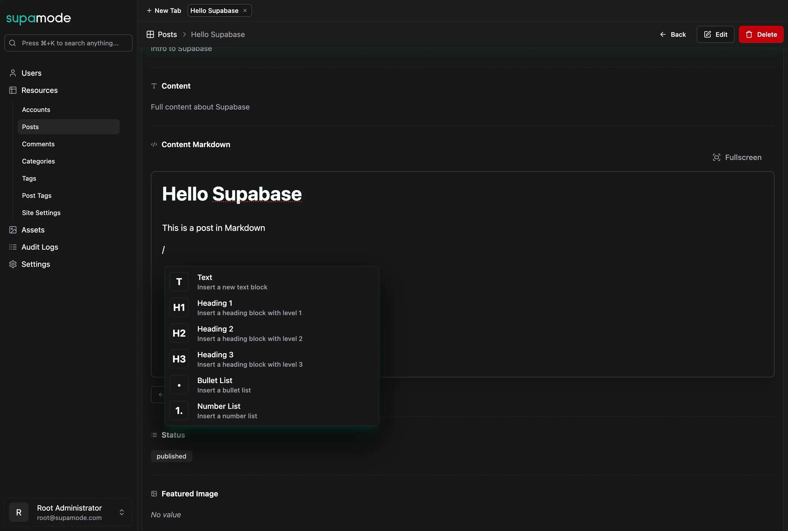Open the Settings gear icon
The height and width of the screenshot is (531, 788).
click(13, 264)
